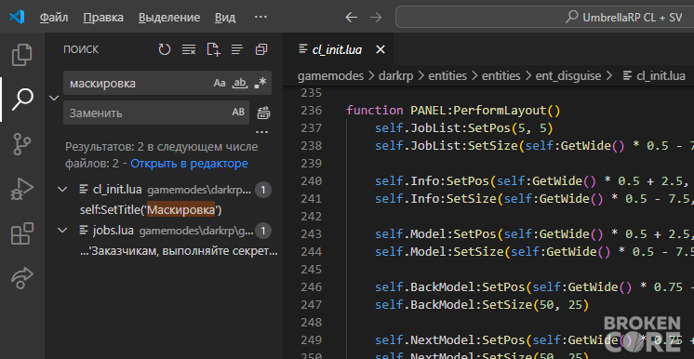Click the ПОИСК panel title

81,49
